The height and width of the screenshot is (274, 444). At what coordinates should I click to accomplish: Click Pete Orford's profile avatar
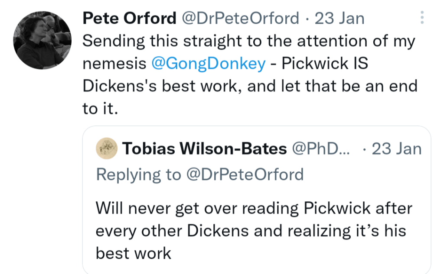coord(42,40)
